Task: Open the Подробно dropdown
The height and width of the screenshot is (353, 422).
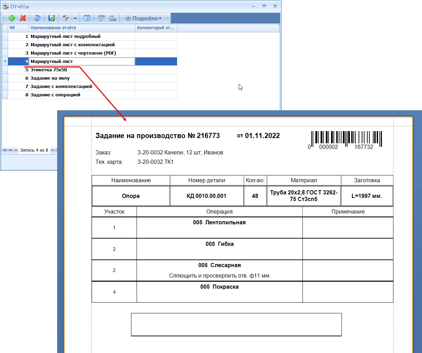Action: point(143,18)
